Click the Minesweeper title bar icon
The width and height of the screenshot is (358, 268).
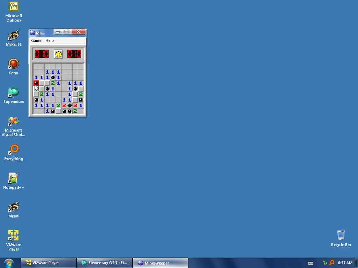pos(33,33)
